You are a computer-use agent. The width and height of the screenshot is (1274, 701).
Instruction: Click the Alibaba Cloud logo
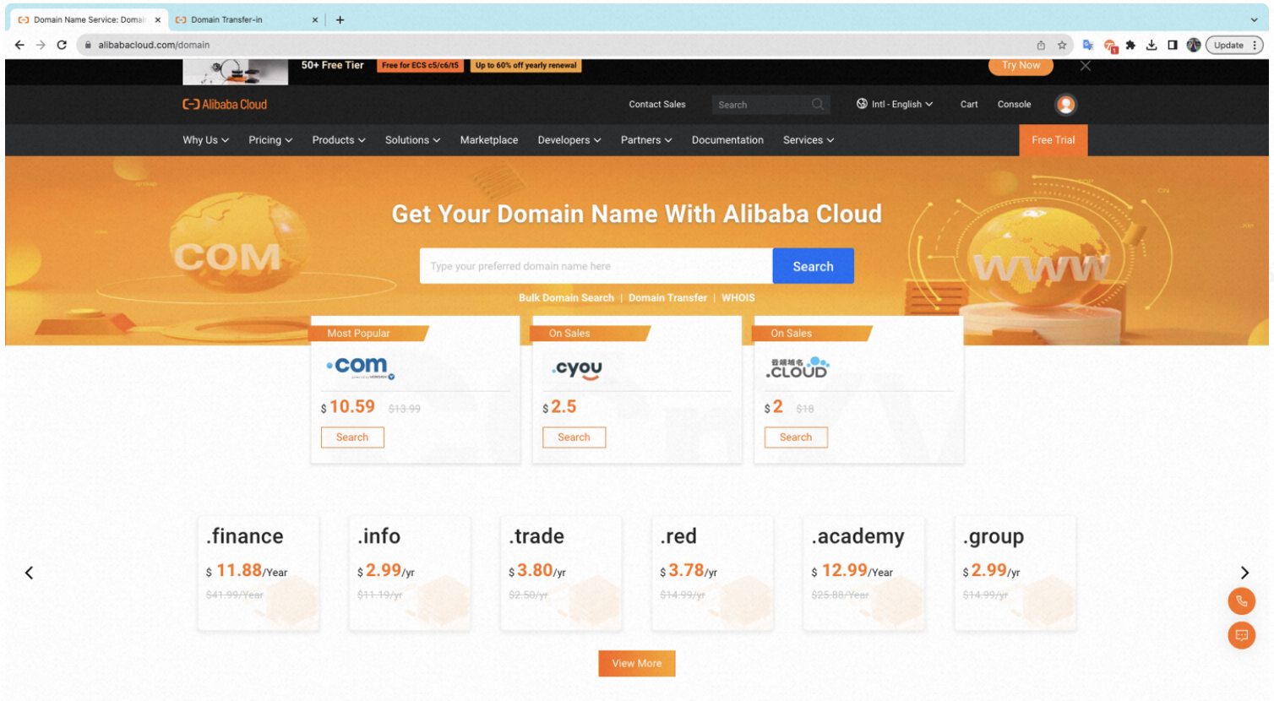(225, 104)
